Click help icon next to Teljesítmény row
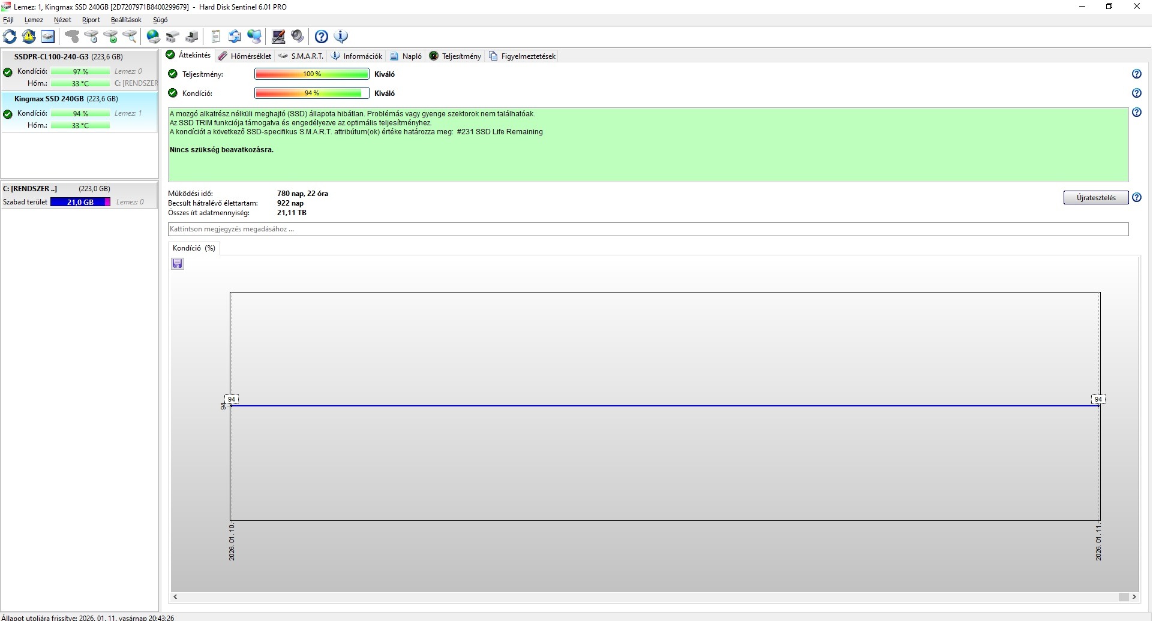The height and width of the screenshot is (621, 1153). click(1136, 74)
